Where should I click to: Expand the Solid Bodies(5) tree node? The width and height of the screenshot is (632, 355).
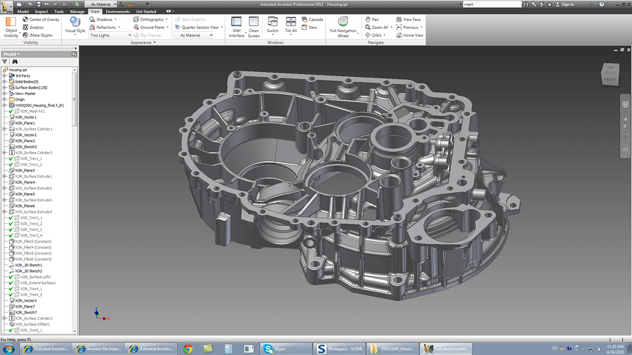[x=4, y=82]
